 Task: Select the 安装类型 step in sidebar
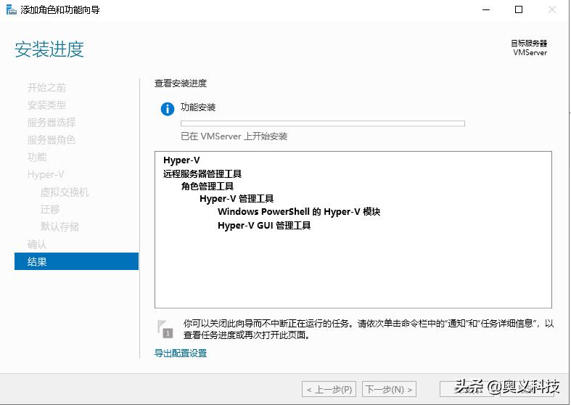[46, 105]
